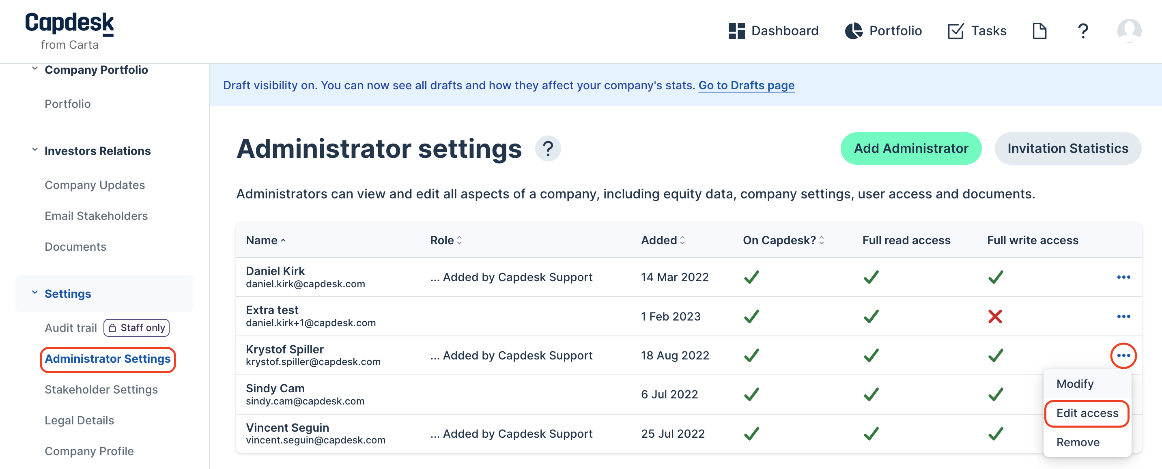Click the date 1 Feb 2023
This screenshot has height=469, width=1162.
click(x=671, y=316)
